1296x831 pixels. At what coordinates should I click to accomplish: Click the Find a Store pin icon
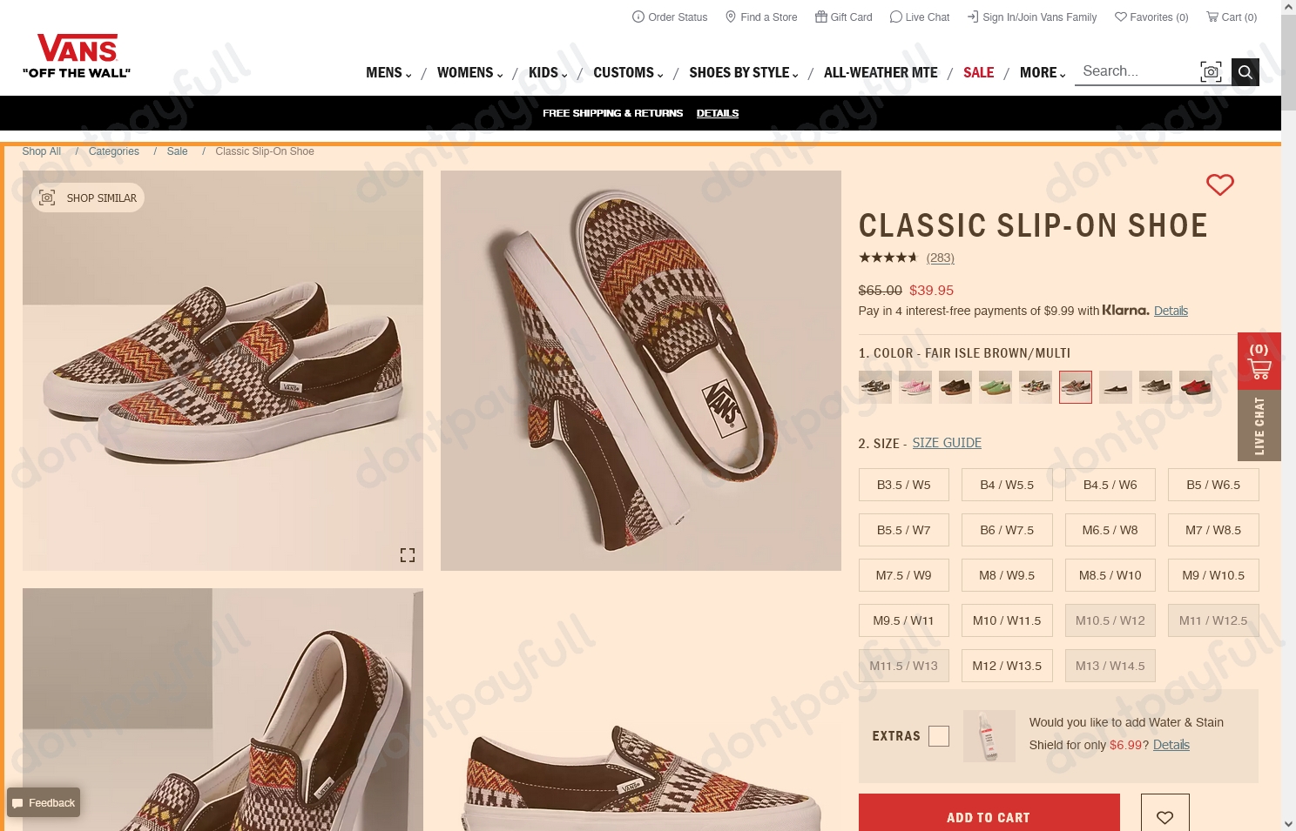pyautogui.click(x=732, y=17)
